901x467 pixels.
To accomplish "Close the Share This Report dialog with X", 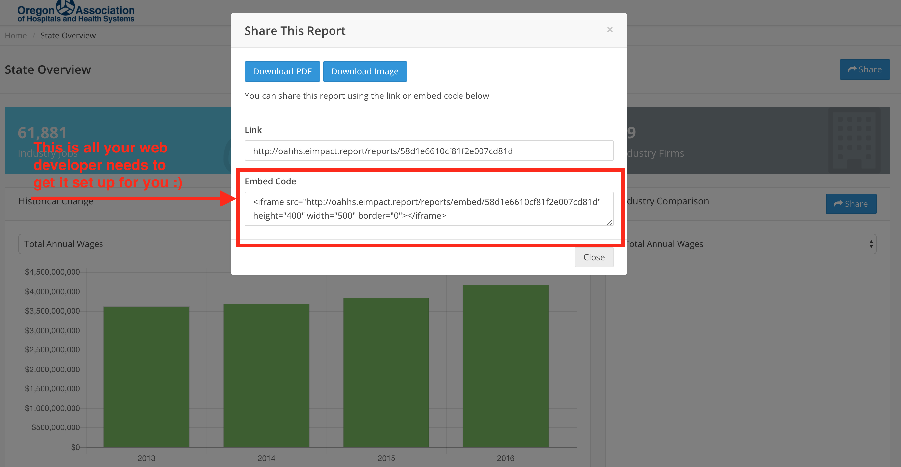I will [610, 30].
